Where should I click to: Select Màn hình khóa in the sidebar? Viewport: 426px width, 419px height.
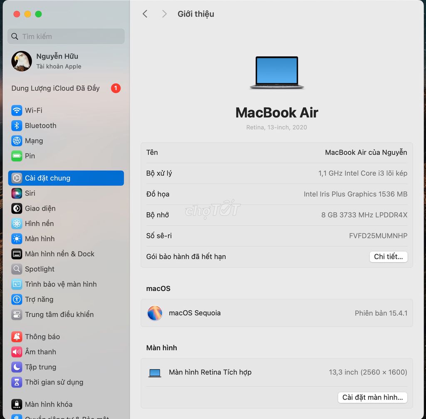pos(66,404)
